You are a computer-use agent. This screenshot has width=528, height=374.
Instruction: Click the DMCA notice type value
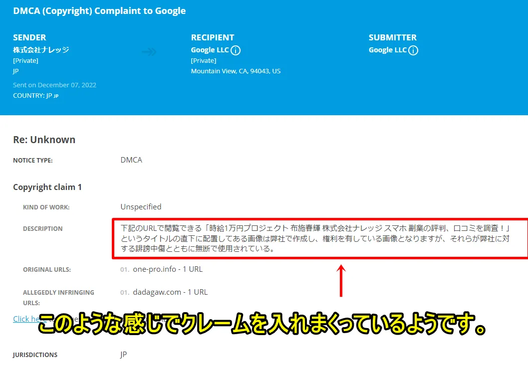tap(131, 160)
